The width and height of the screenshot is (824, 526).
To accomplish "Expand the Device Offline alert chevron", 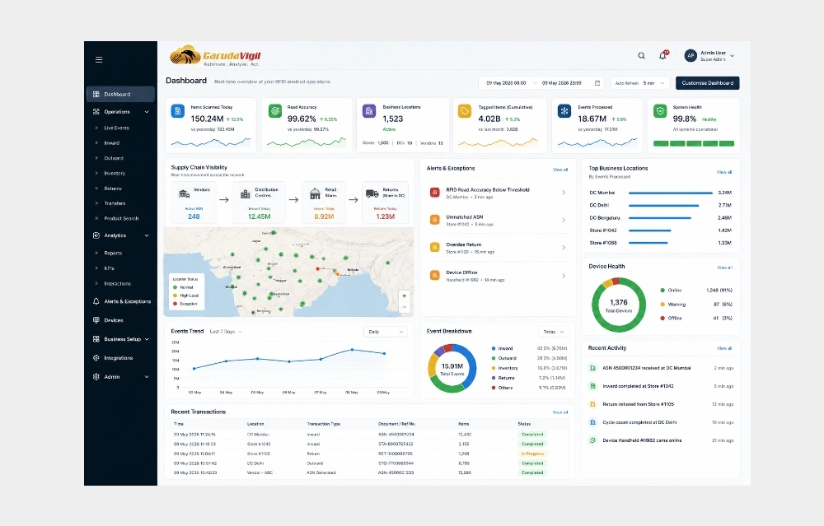I will pos(564,276).
